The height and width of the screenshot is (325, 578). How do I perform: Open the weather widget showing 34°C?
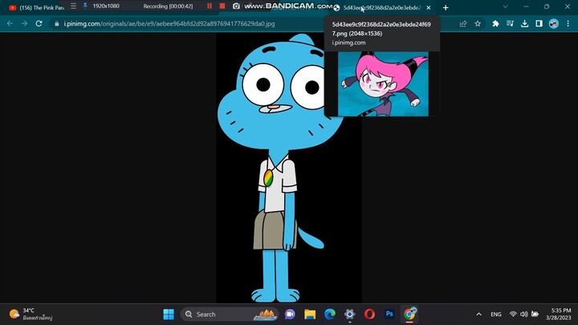(31, 314)
